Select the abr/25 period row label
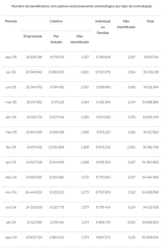 point(11,117)
